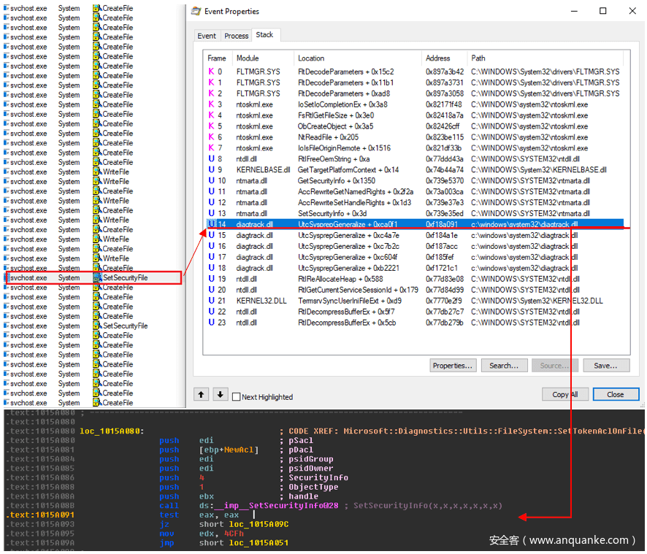
Task: Click the Event Properties title bar icon
Action: tap(196, 12)
